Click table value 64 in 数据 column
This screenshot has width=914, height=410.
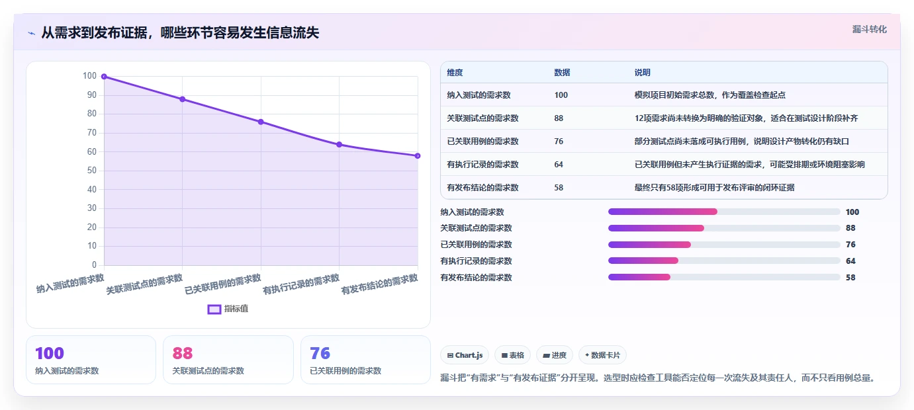coord(559,165)
